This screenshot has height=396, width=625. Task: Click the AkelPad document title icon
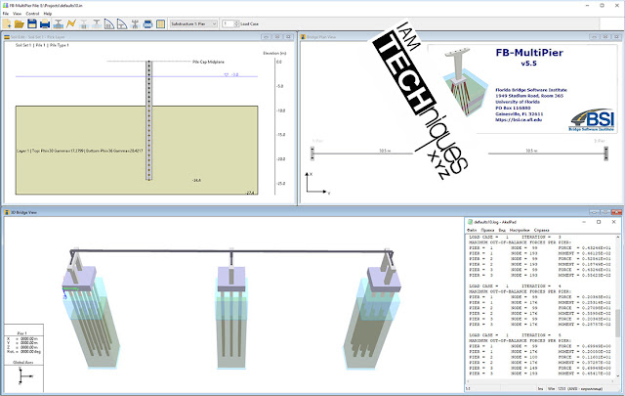point(471,222)
